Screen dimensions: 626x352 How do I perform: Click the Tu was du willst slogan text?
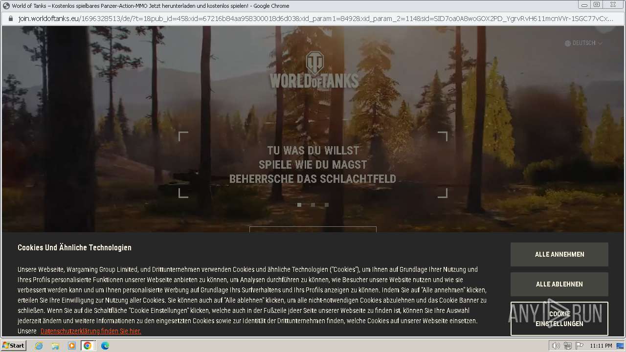coord(313,151)
